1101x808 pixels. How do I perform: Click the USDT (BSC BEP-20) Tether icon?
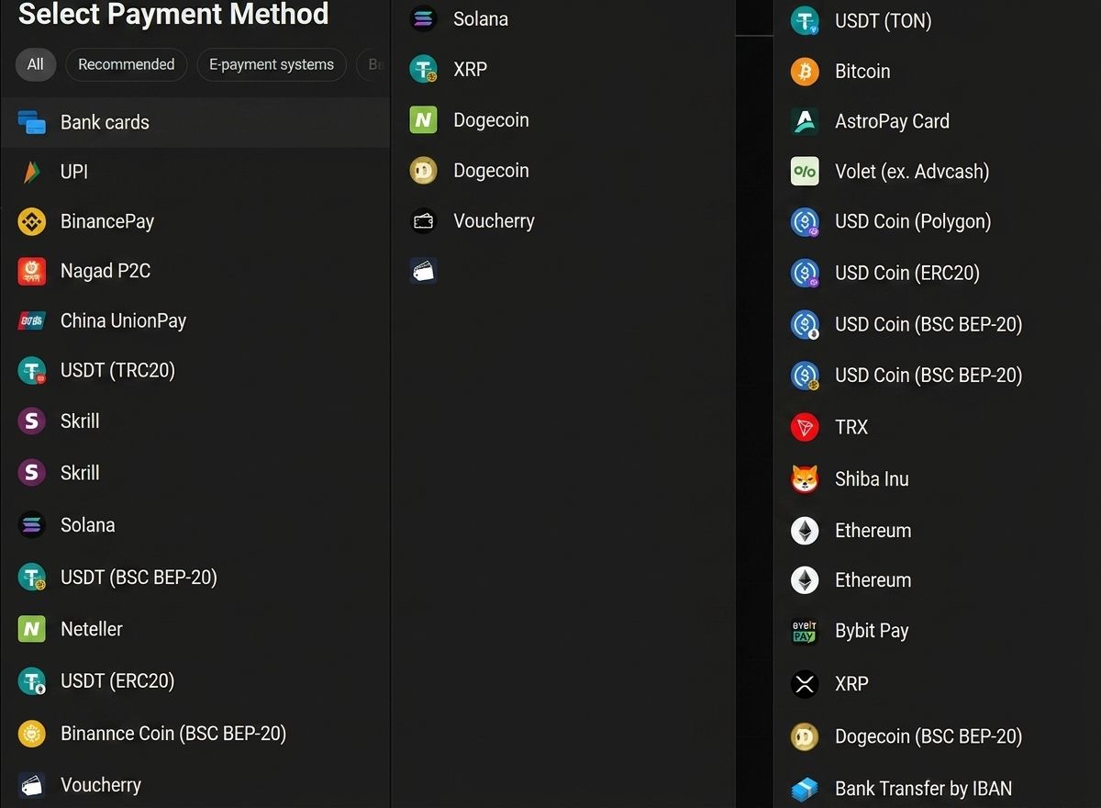pos(32,577)
